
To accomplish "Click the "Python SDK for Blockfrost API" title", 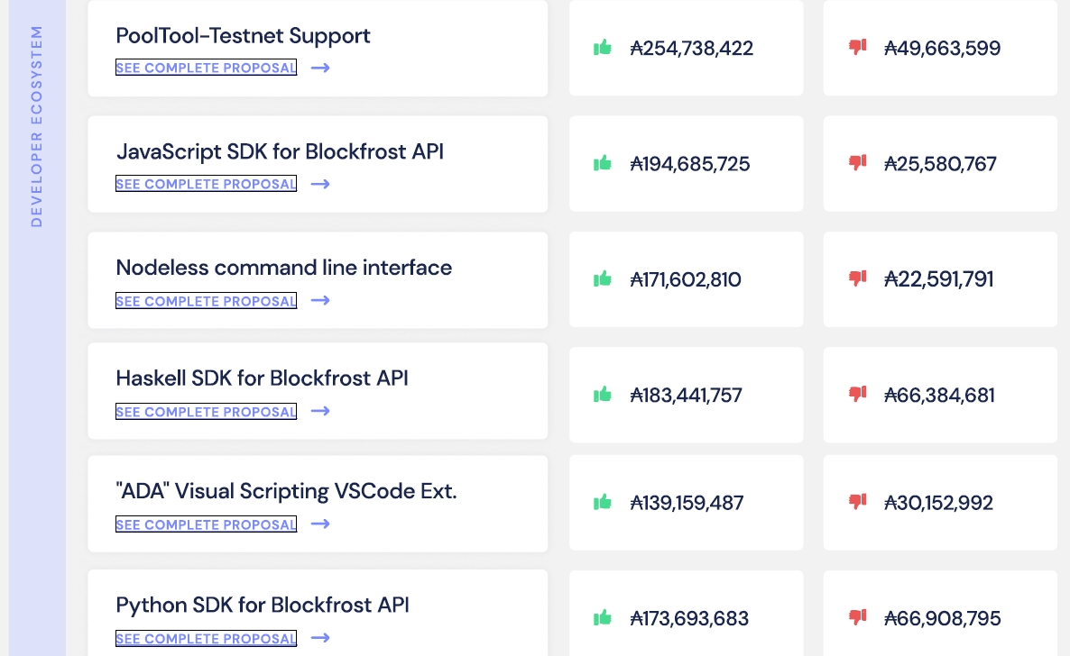I will [x=263, y=605].
